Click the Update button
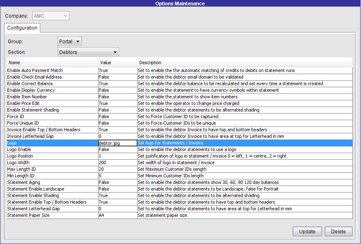 pos(307,232)
